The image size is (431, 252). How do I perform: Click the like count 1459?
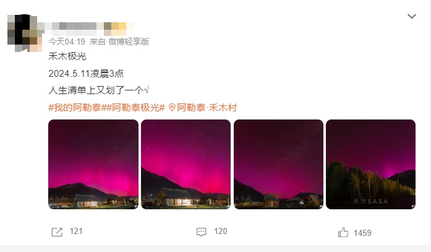click(362, 233)
